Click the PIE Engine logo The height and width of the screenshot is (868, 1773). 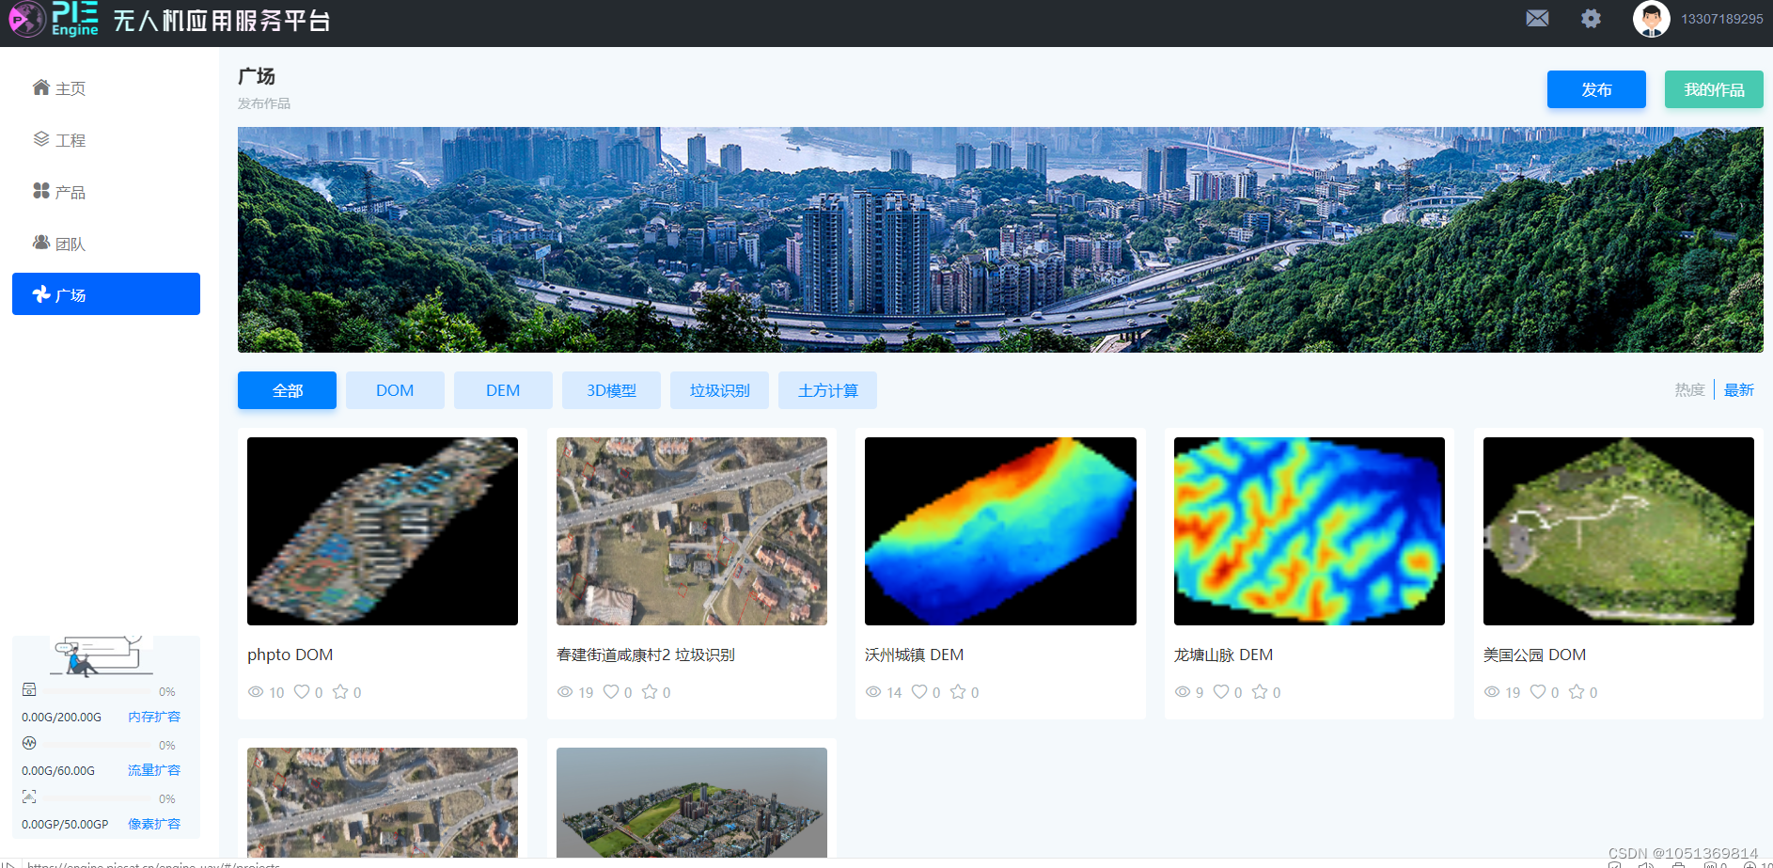click(x=55, y=19)
